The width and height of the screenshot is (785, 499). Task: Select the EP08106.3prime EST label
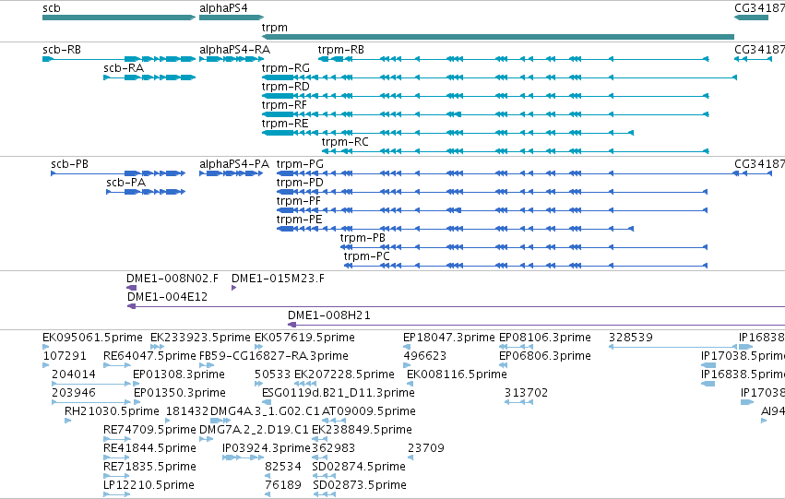pyautogui.click(x=544, y=338)
